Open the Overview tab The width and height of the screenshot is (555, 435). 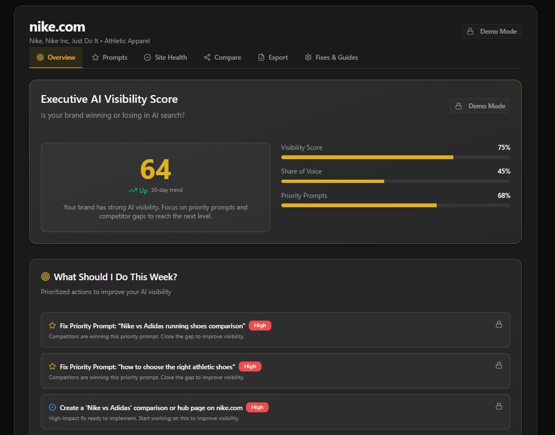(56, 57)
